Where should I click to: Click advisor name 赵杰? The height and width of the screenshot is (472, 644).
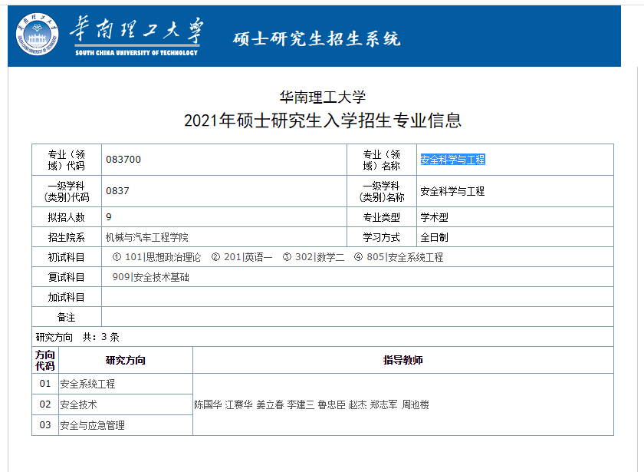point(358,405)
